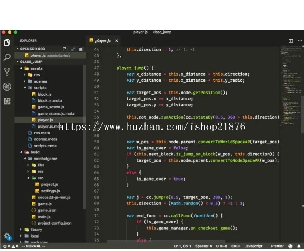The image size is (304, 251).
Task: Click the feedback smiley icon
Action: (x=290, y=246)
